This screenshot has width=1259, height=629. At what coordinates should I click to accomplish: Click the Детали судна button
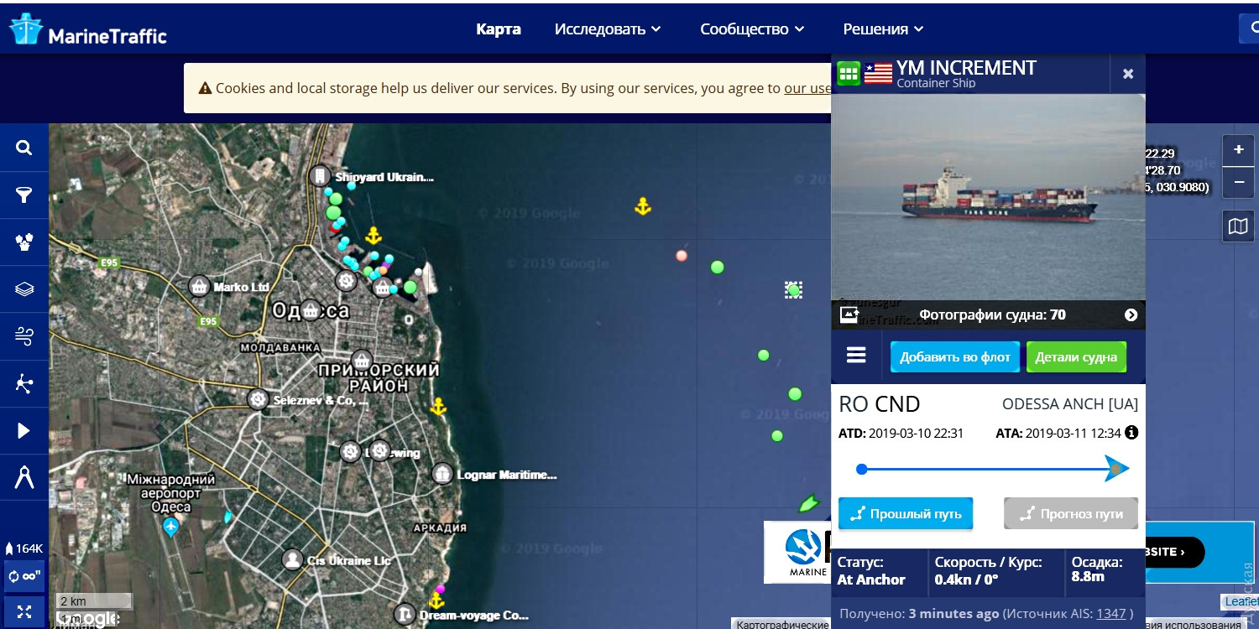tap(1076, 357)
